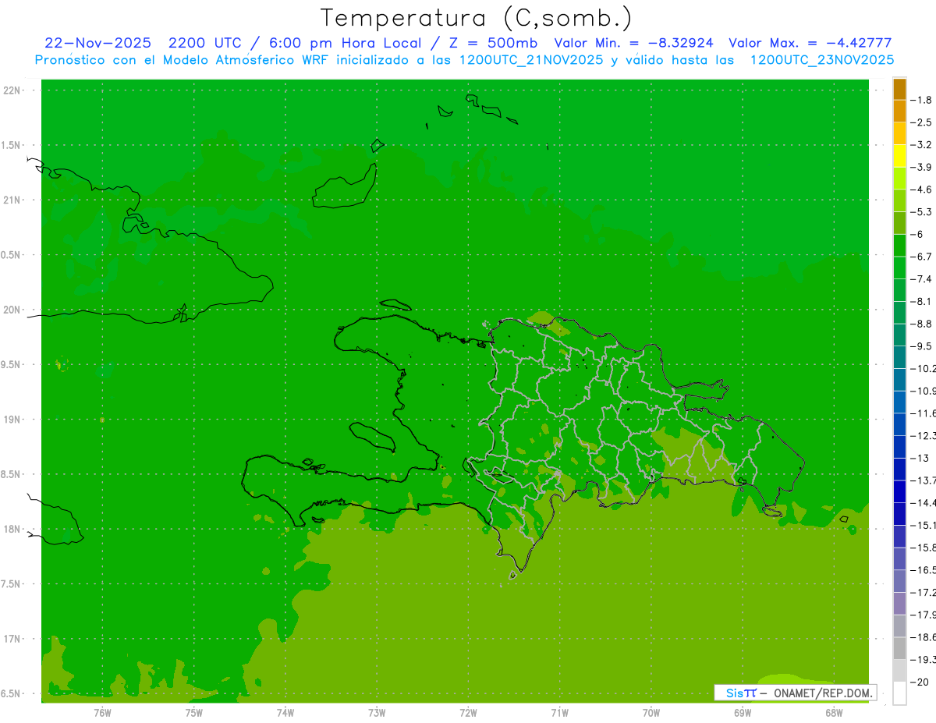Click the green swatch between -6 and -6.7
The image size is (936, 723).
click(899, 246)
